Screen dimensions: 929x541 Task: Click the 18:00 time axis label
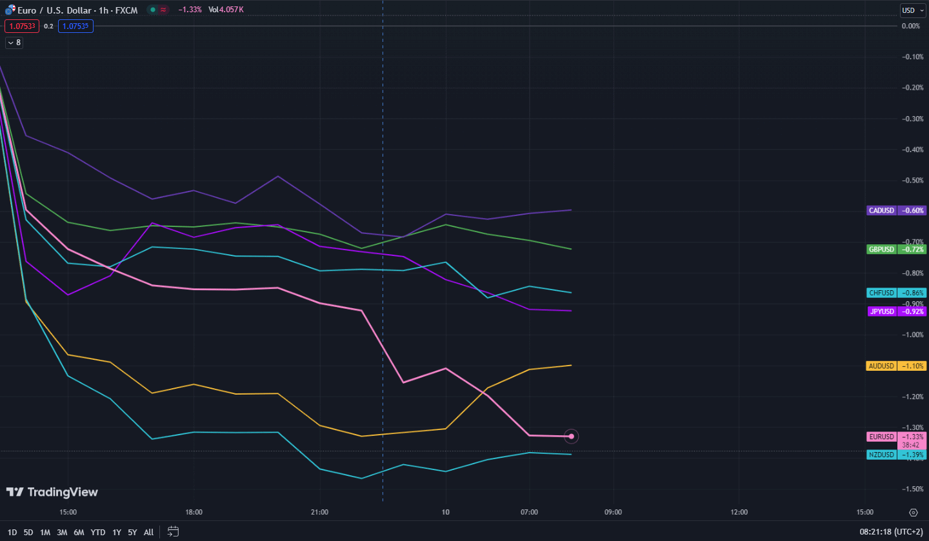194,513
